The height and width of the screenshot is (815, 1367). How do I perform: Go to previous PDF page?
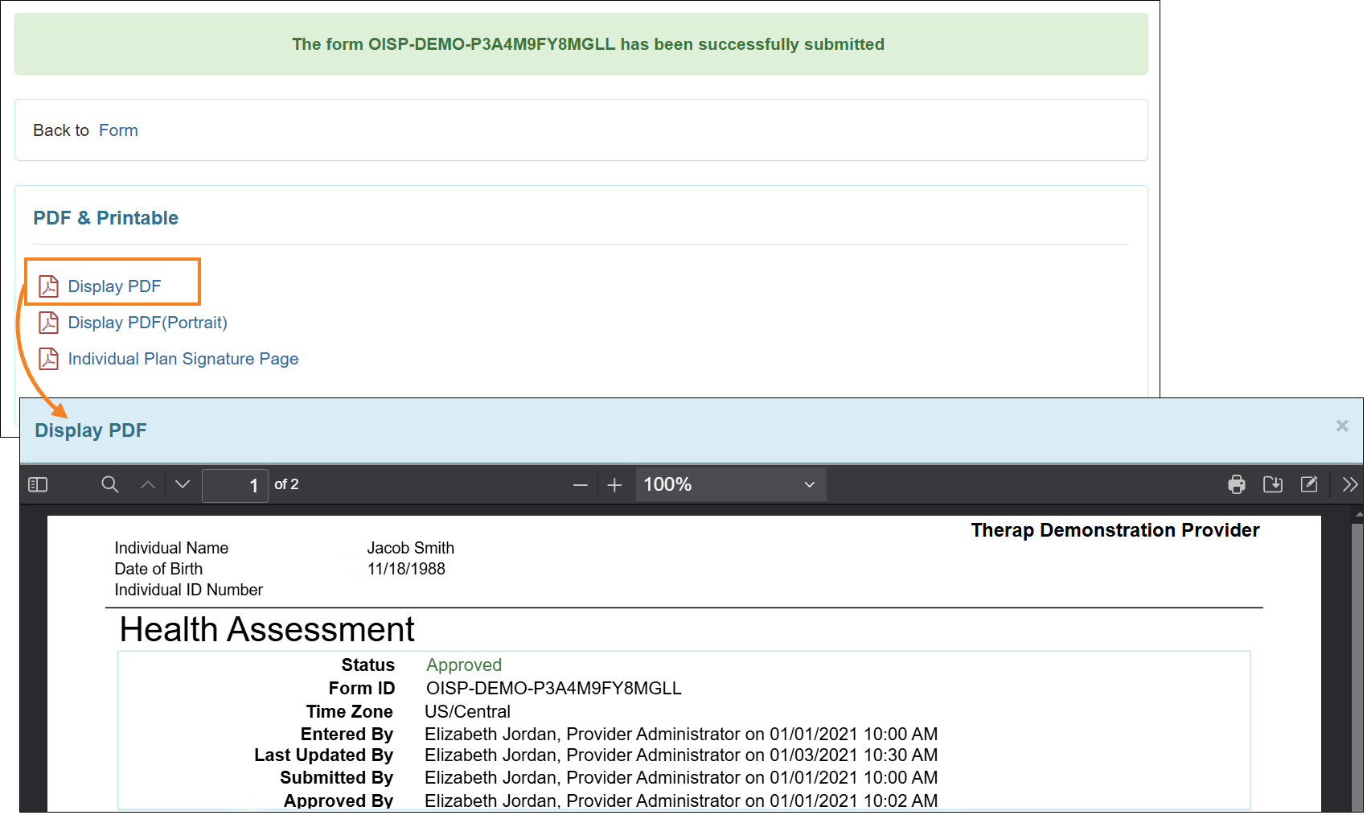coord(148,484)
